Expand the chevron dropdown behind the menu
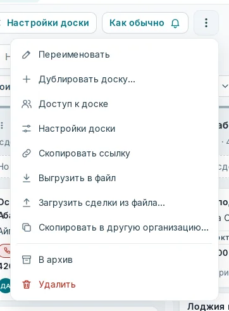This screenshot has width=229, height=311. [225, 86]
